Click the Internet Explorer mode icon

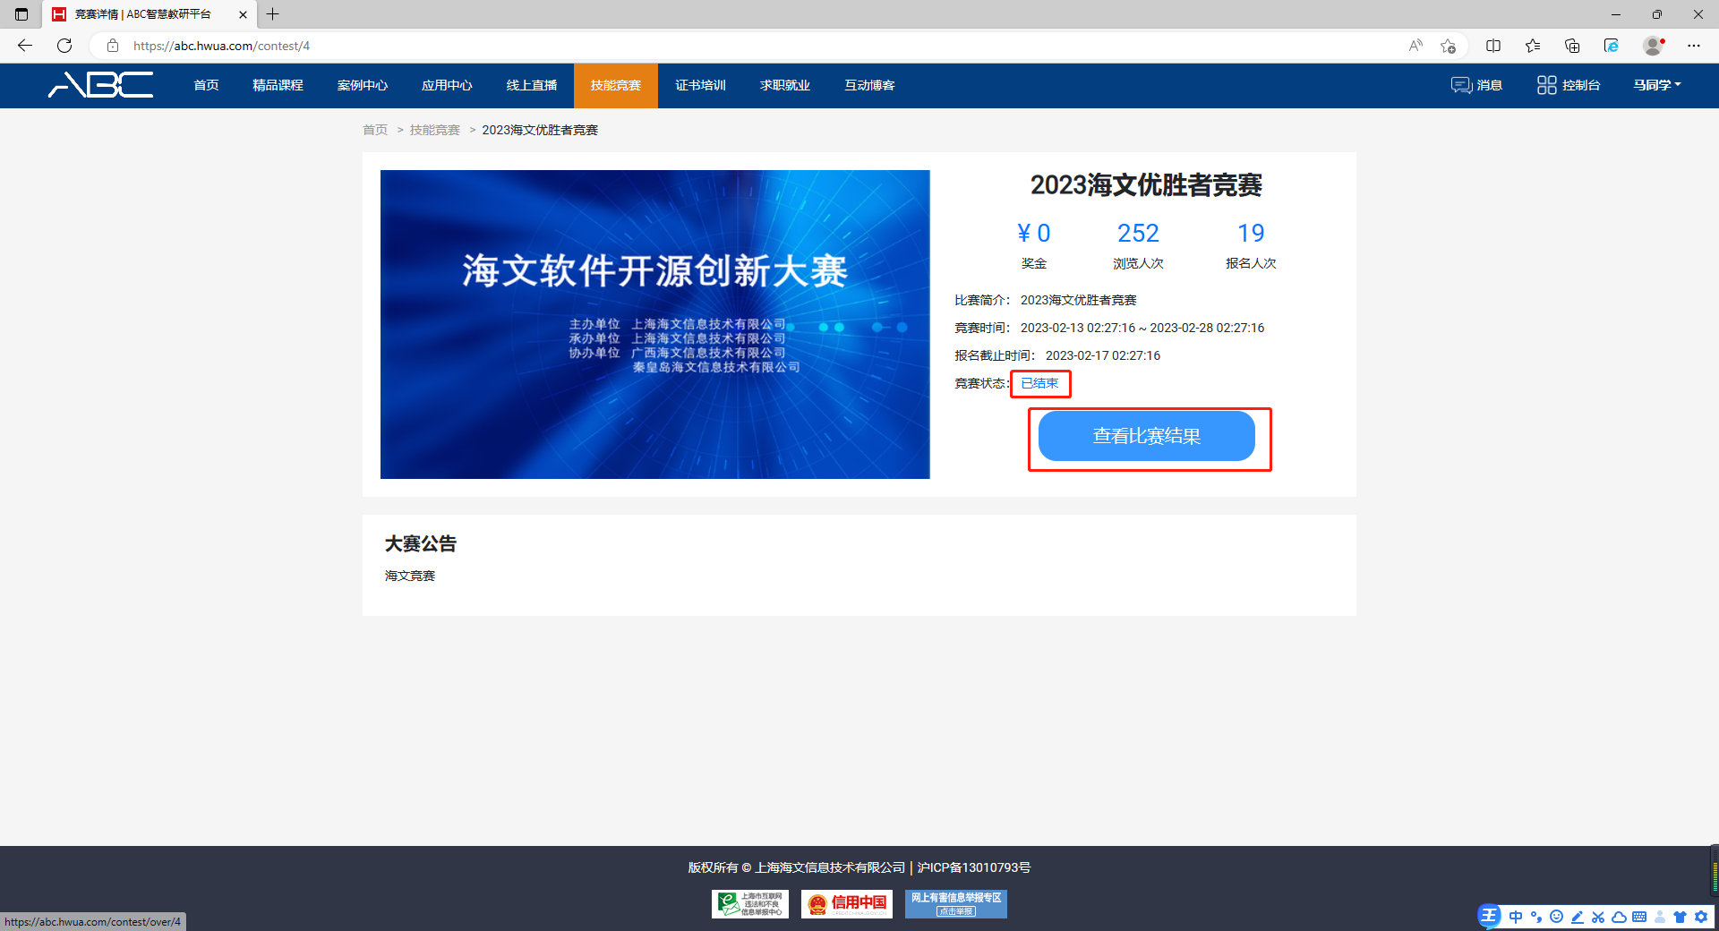point(1612,46)
